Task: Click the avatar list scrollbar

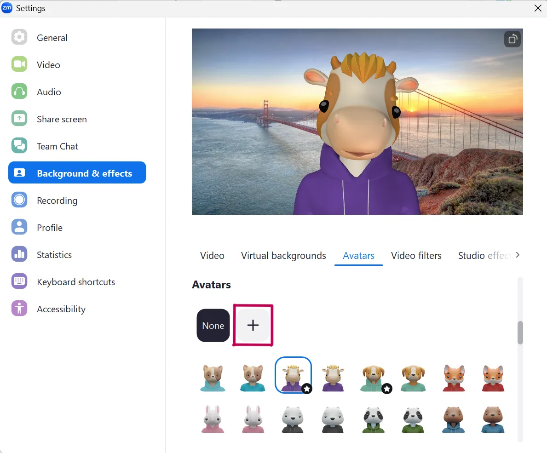Action: coord(520,333)
